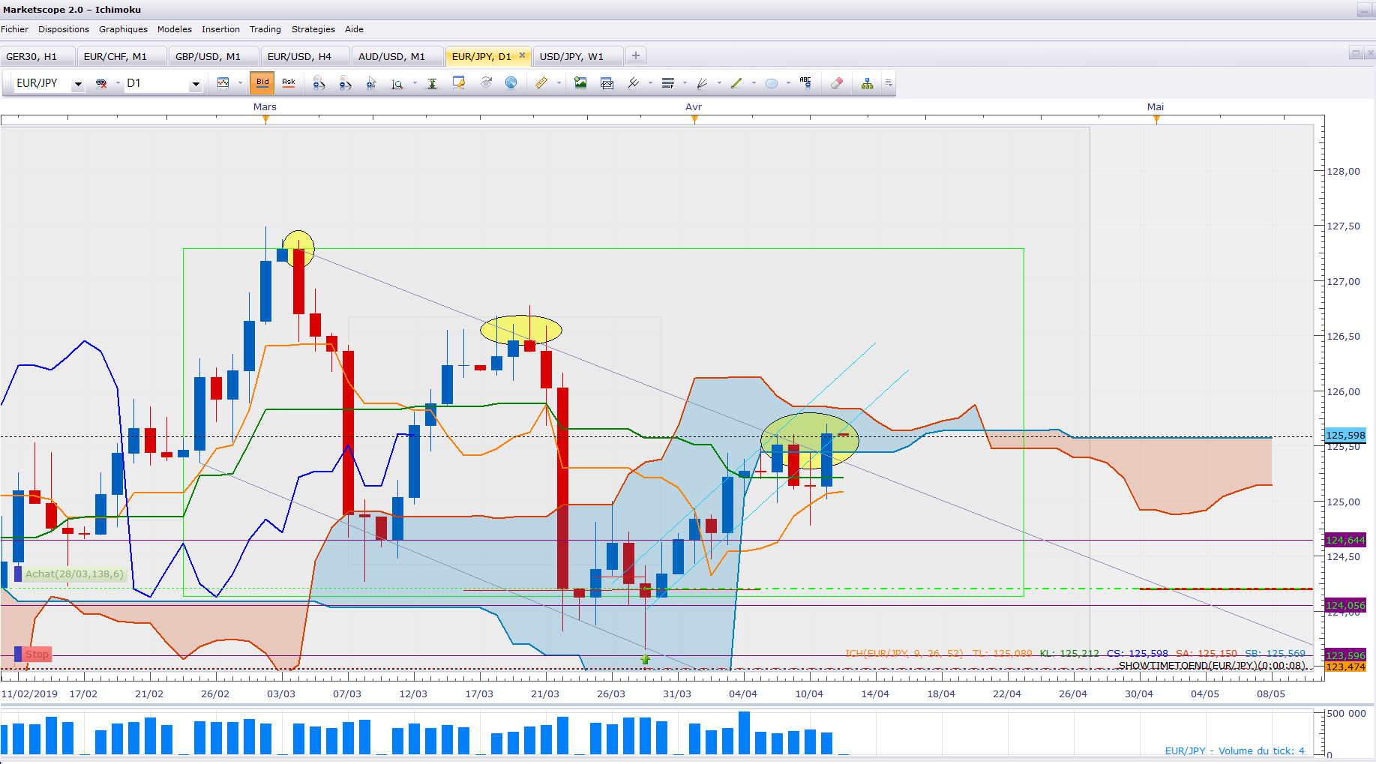Click the hierarchy structure icon
This screenshot has width=1376, height=764.
click(x=867, y=83)
